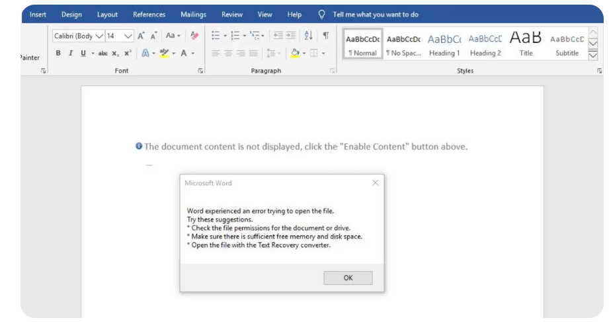
Task: Open the Insert tab
Action: coord(38,15)
